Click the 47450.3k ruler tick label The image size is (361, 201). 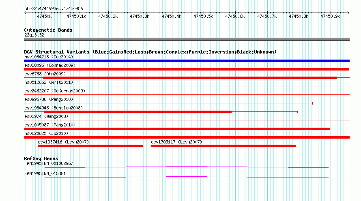tap(140, 16)
